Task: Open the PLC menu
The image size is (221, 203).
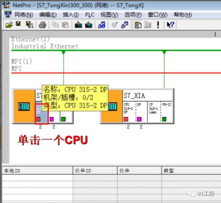Action: [x=89, y=15]
